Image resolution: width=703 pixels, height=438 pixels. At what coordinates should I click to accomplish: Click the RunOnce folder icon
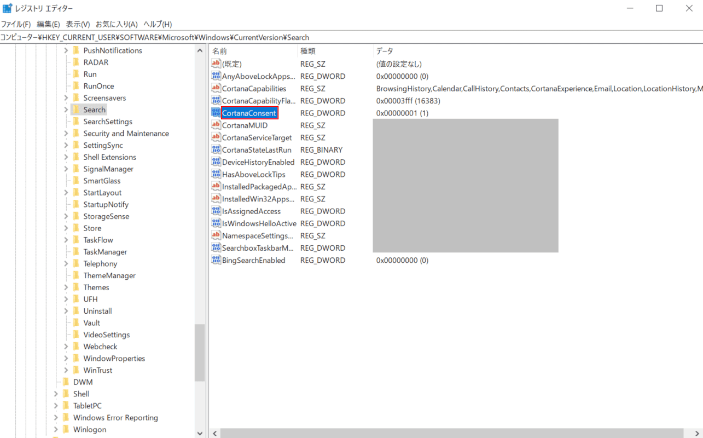pos(76,86)
